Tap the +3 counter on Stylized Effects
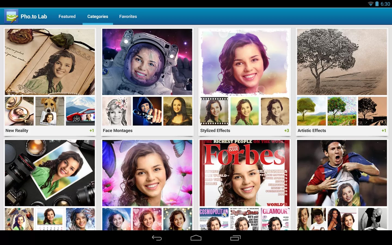 click(287, 130)
